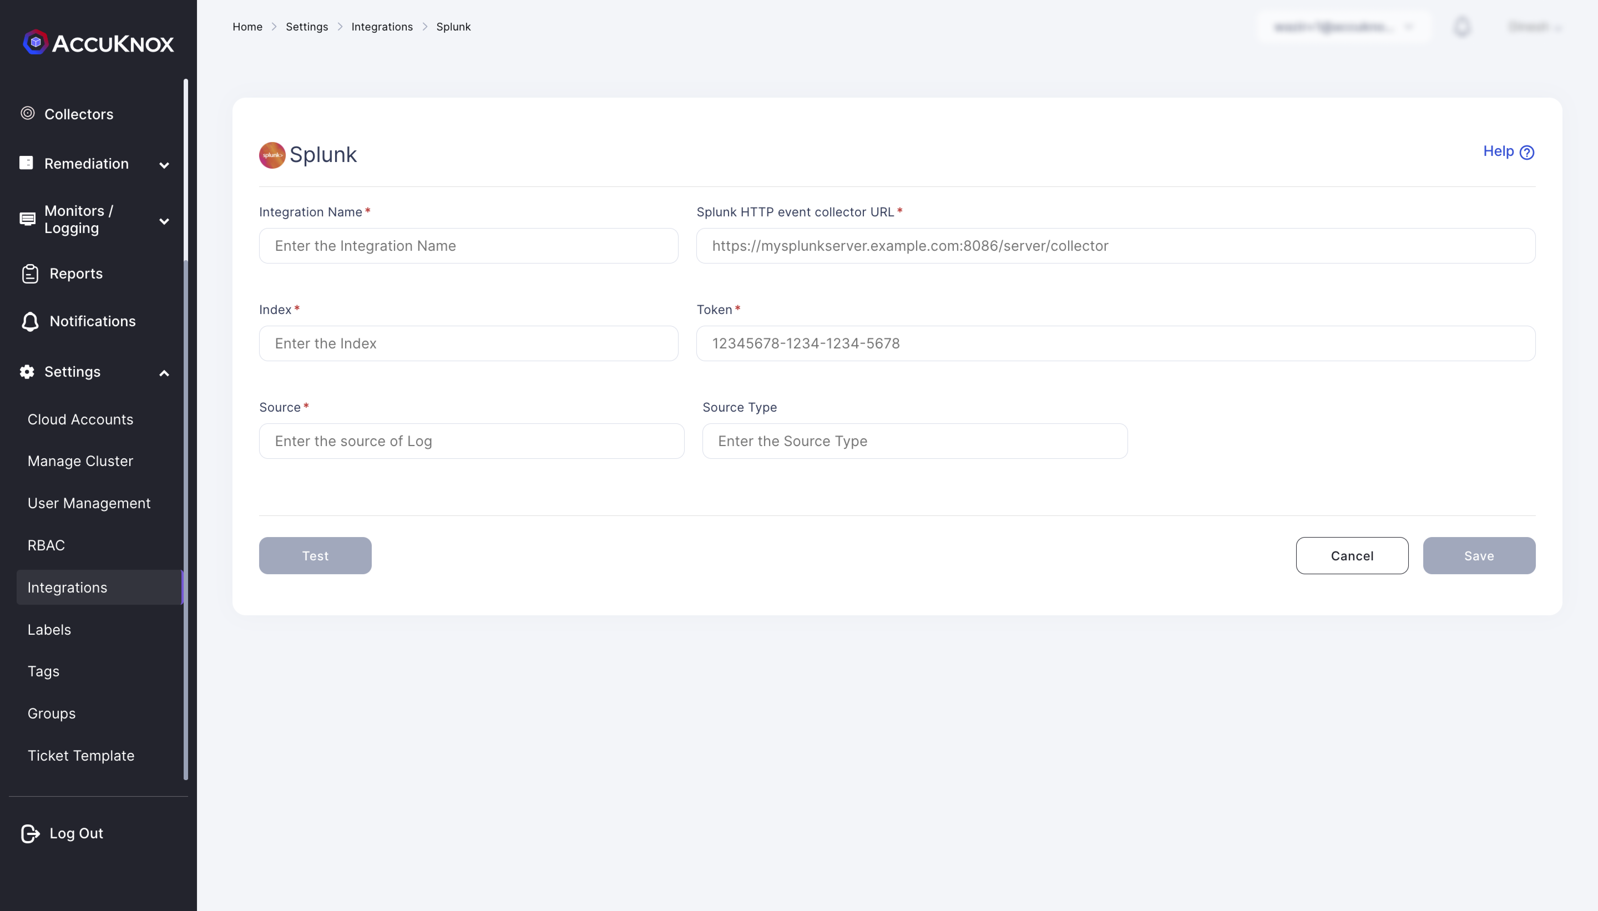Viewport: 1598px width, 911px height.
Task: Click Log Out
Action: click(76, 833)
